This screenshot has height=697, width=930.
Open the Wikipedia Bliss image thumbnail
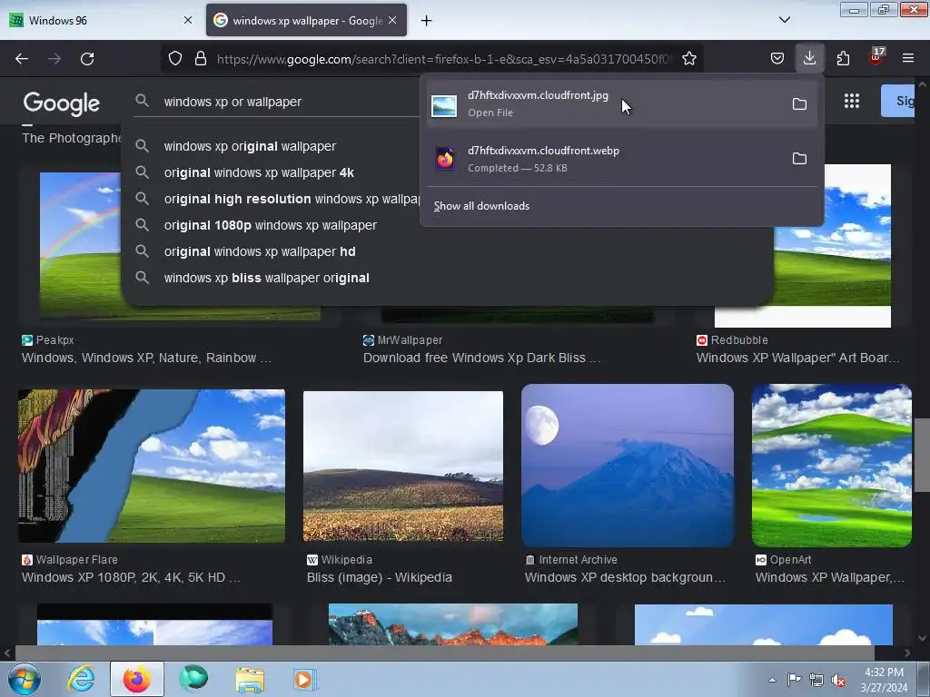(402, 466)
